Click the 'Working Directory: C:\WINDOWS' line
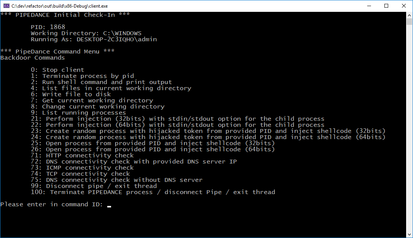The image size is (413, 238). pyautogui.click(x=86, y=33)
